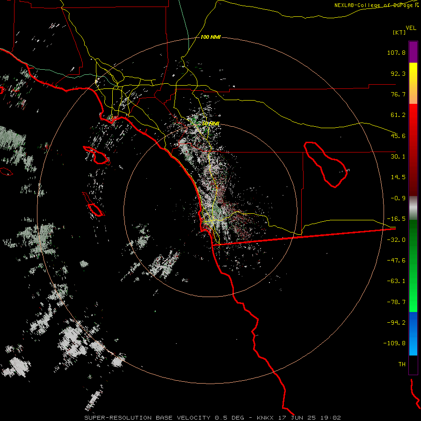Click the -63.1 velocity scale label
The width and height of the screenshot is (421, 421).
click(396, 281)
